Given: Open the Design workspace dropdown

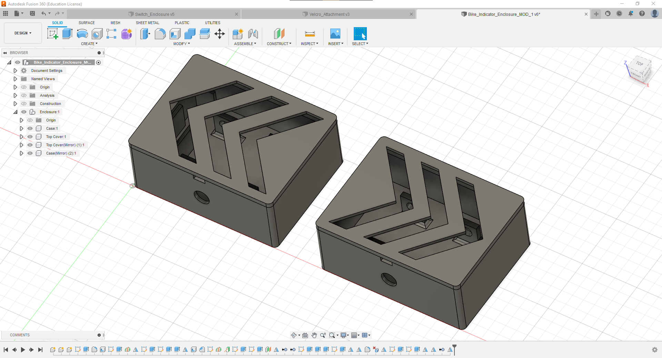Looking at the screenshot, I should point(22,33).
